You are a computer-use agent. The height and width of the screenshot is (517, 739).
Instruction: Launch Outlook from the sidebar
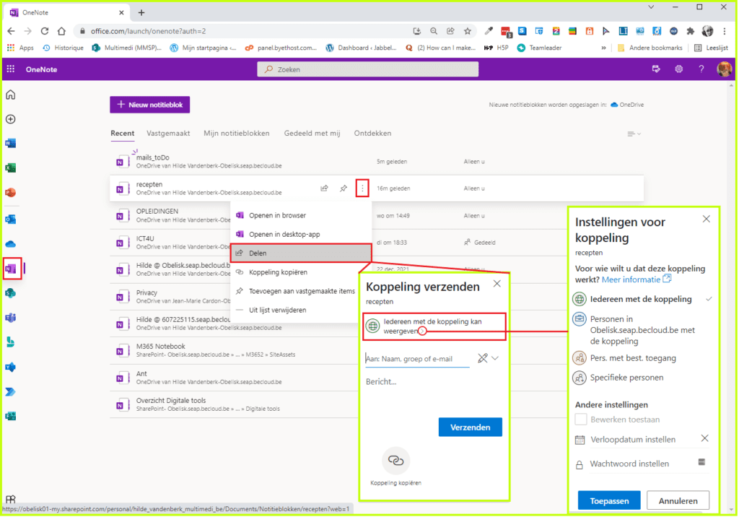tap(10, 220)
